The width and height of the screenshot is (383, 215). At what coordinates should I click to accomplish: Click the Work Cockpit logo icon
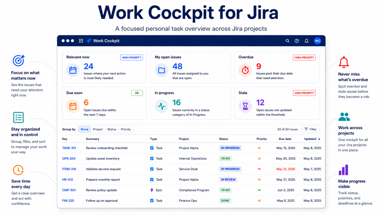tap(89, 40)
